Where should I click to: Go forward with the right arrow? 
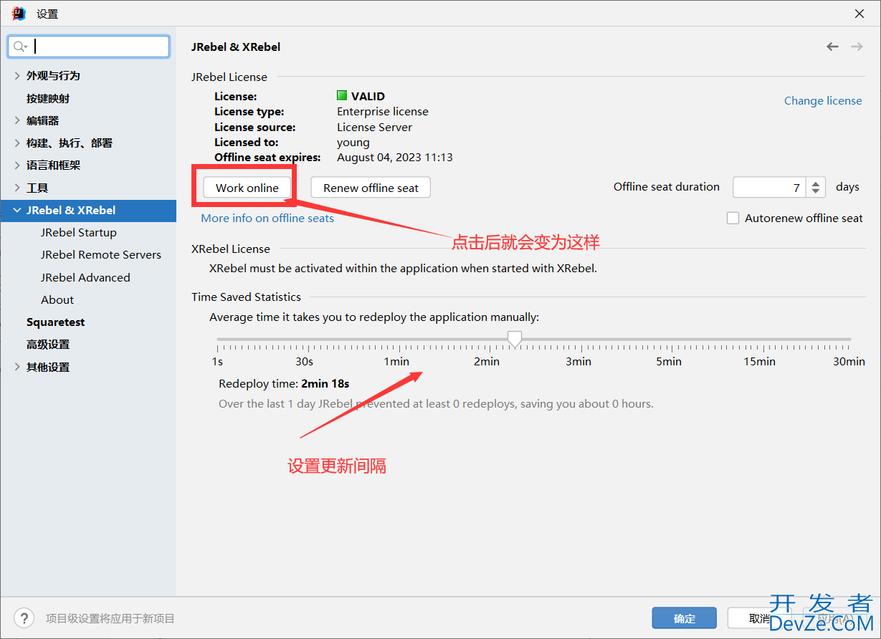coord(857,47)
